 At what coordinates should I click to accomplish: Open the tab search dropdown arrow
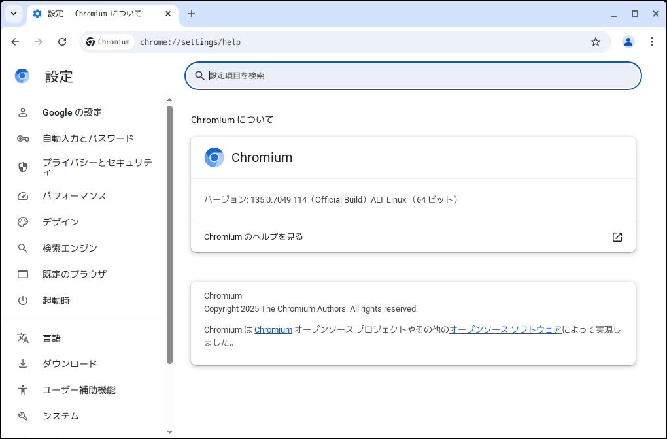pyautogui.click(x=13, y=14)
